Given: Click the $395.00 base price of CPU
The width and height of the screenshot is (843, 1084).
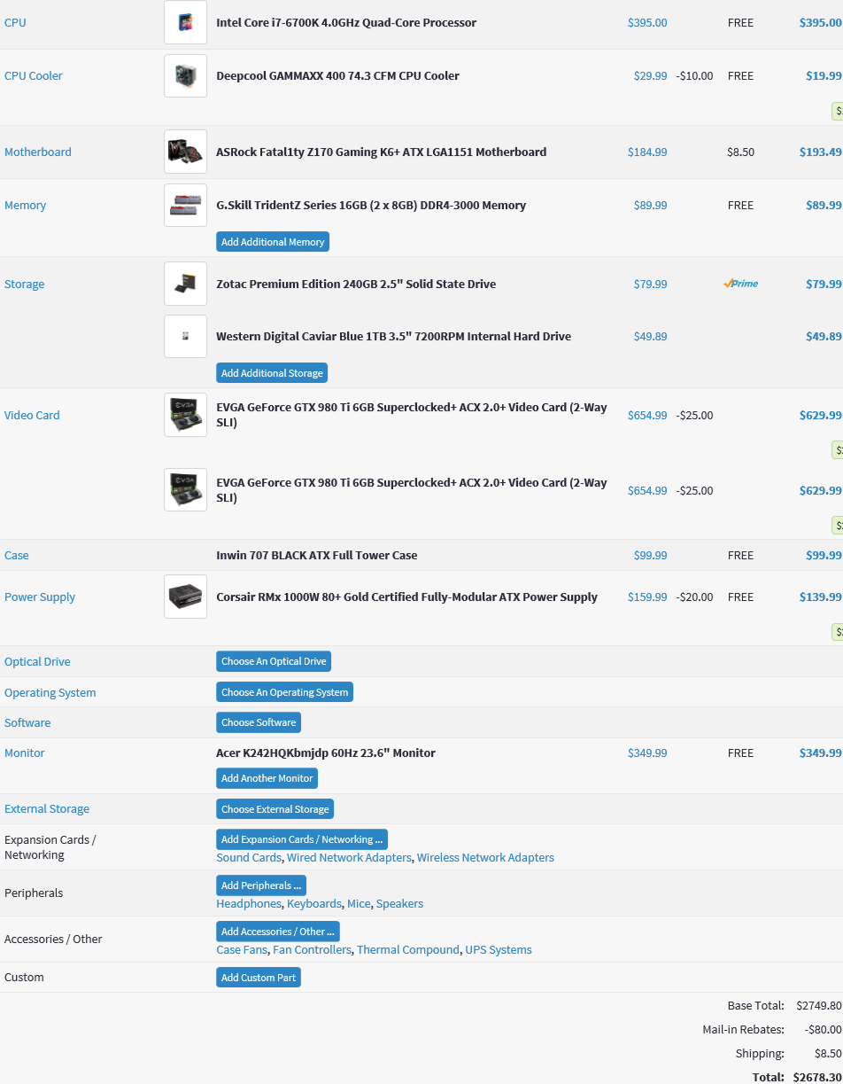Looking at the screenshot, I should (647, 22).
